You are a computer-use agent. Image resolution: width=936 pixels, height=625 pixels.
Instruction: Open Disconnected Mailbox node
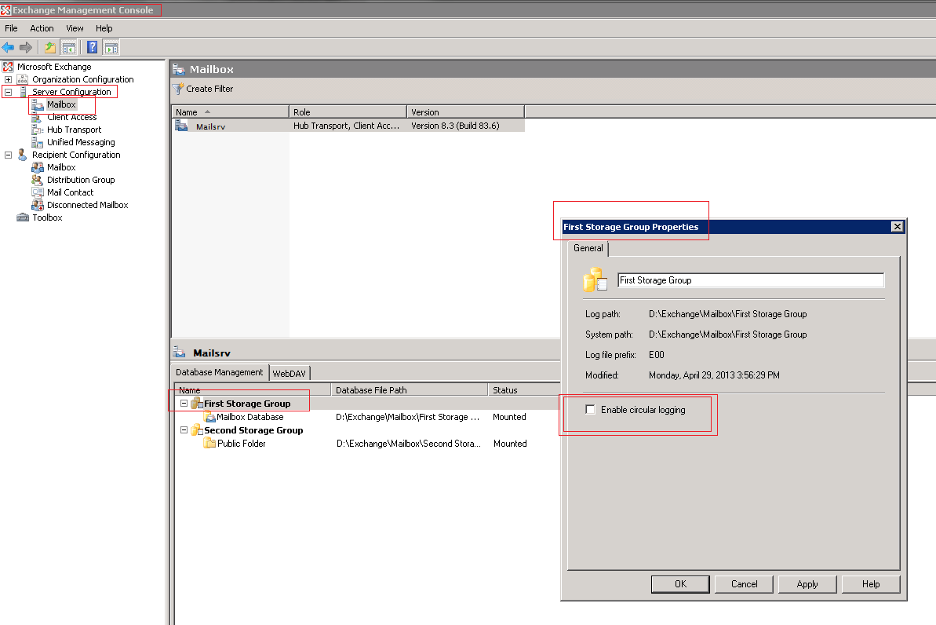(87, 205)
